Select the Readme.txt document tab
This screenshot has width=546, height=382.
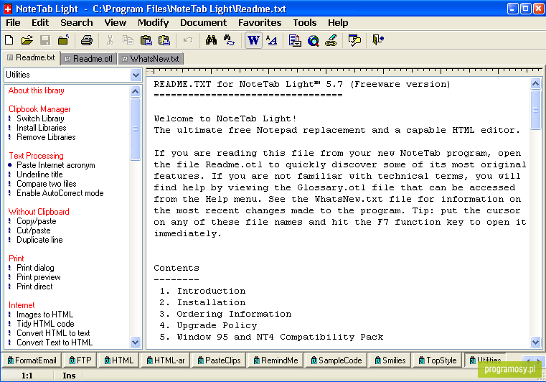point(32,57)
